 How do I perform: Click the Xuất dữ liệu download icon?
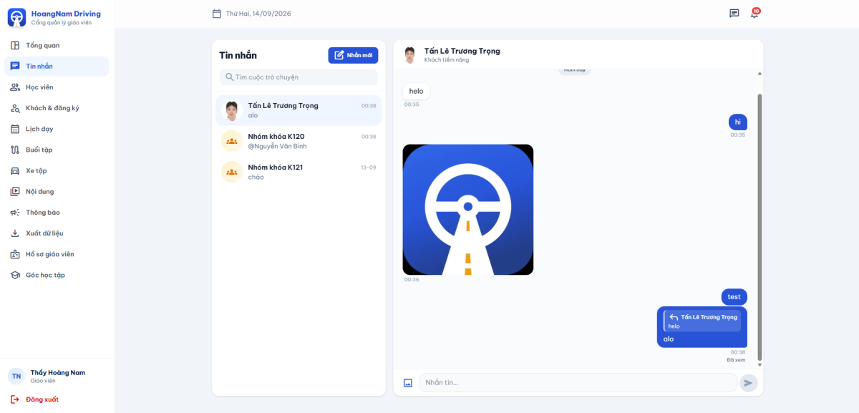tap(15, 233)
